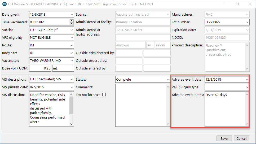256x144 pixels.
Task: Click the second facility address line field
Action: 143,38
